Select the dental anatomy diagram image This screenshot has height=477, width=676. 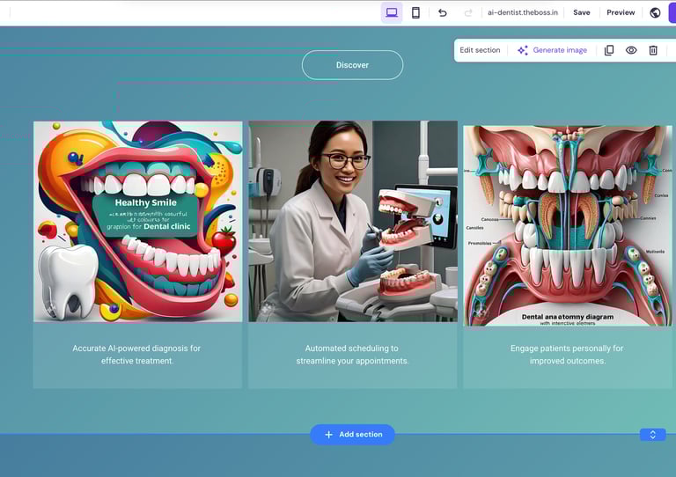(568, 225)
